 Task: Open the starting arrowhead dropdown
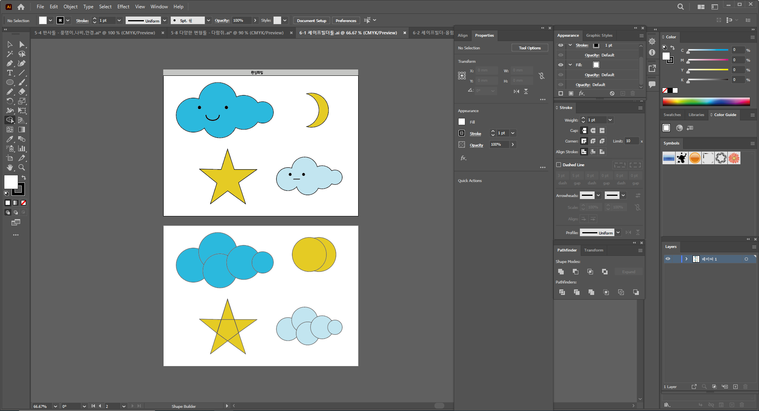click(598, 195)
